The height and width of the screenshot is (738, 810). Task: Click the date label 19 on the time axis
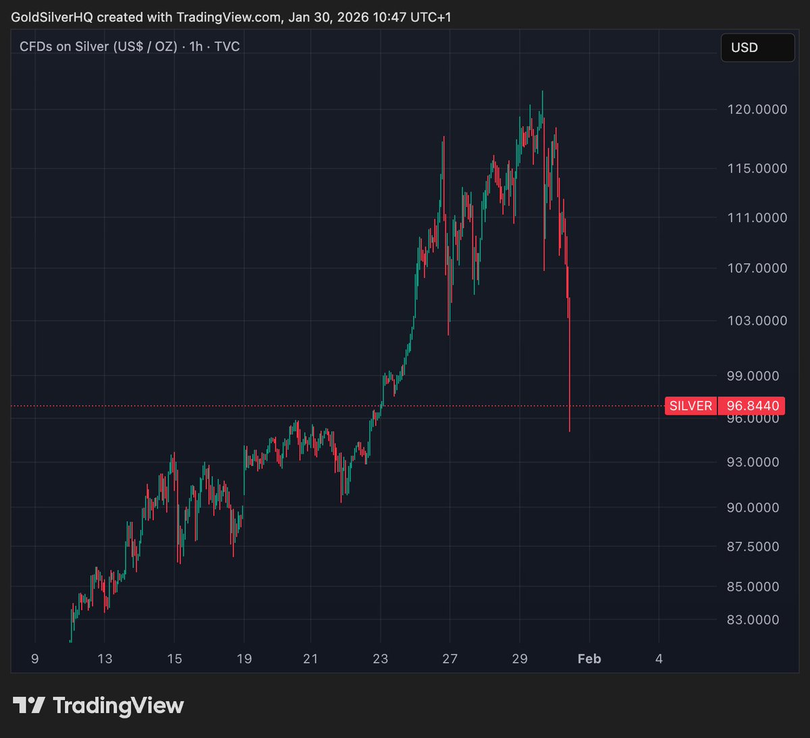click(244, 659)
